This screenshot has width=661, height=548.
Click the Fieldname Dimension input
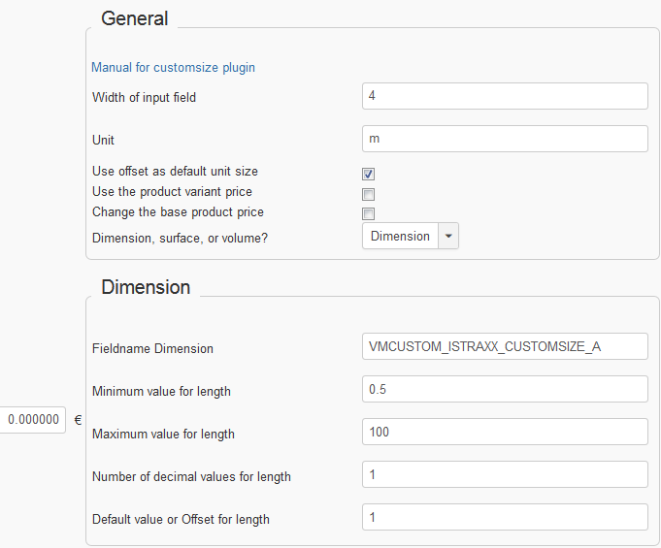(x=505, y=346)
